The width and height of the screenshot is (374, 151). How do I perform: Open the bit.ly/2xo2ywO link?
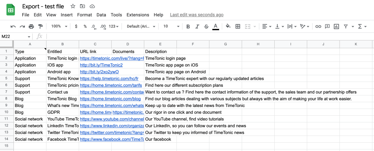[x=99, y=72]
